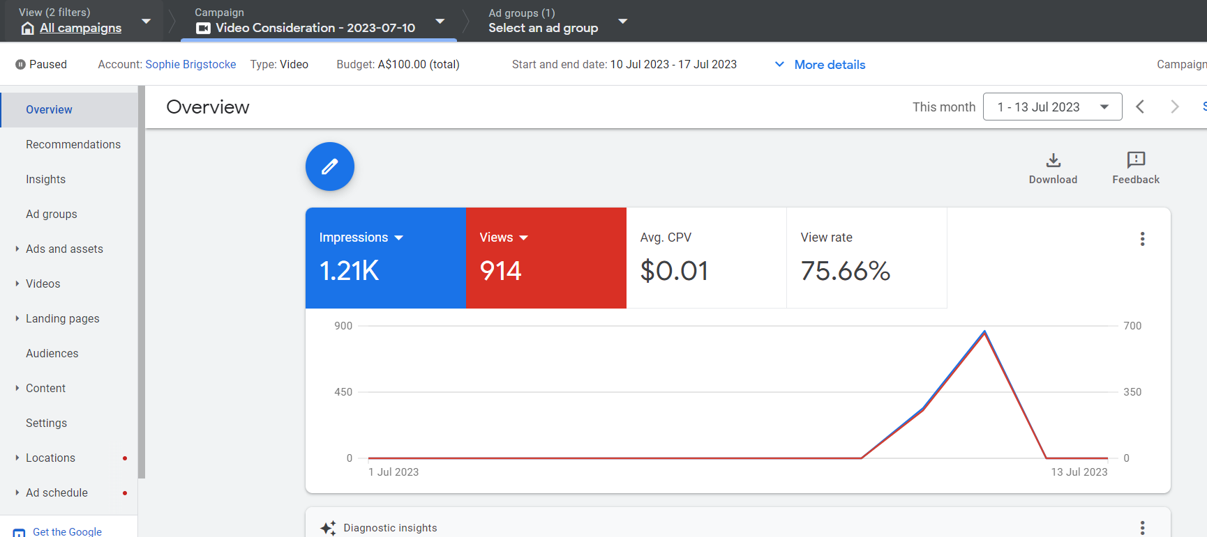The width and height of the screenshot is (1207, 537).
Task: Open the scorecard three-dot menu
Action: pos(1142,239)
